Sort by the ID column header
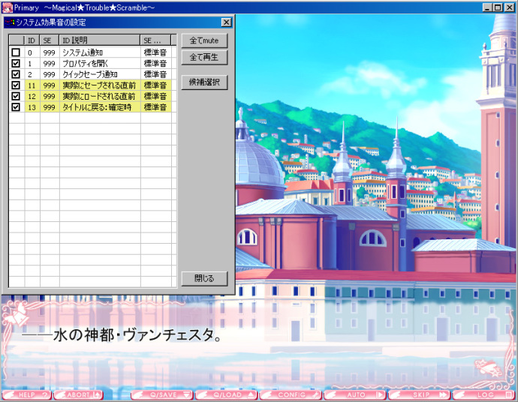This screenshot has width=518, height=402. (x=32, y=40)
